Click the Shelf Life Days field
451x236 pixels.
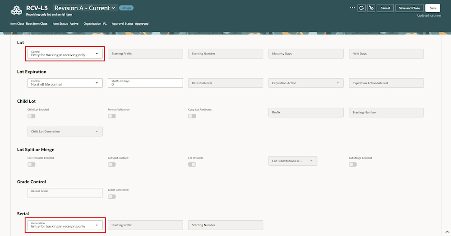coord(145,83)
